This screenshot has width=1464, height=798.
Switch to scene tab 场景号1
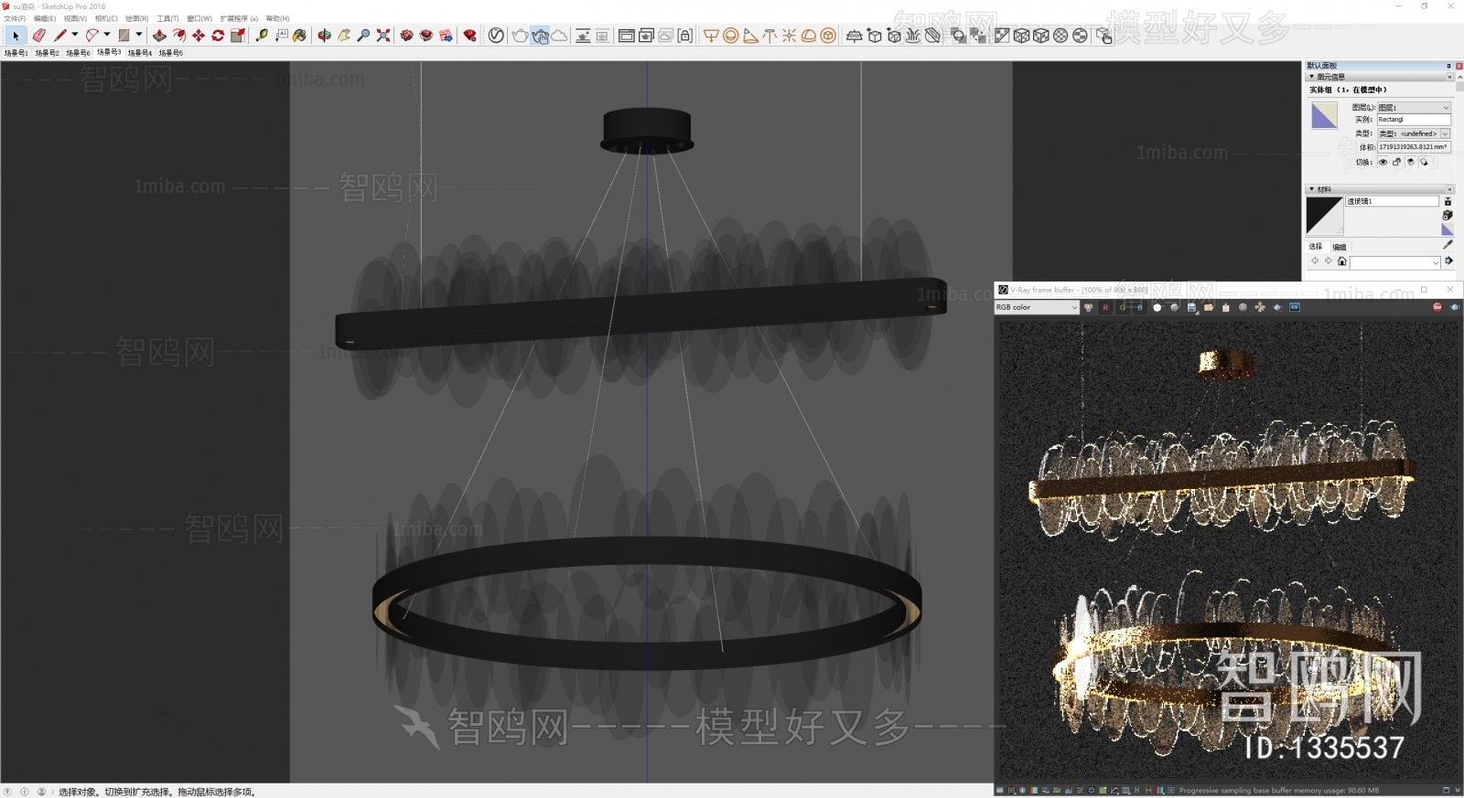coord(16,53)
